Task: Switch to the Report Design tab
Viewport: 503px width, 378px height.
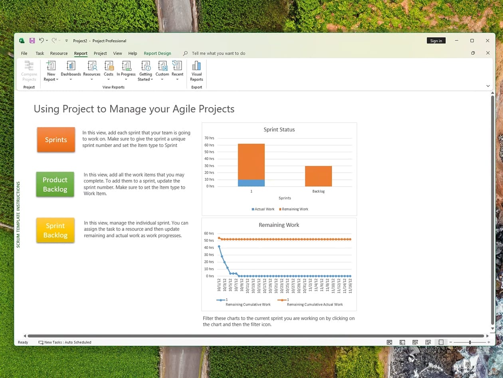Action: coord(157,53)
